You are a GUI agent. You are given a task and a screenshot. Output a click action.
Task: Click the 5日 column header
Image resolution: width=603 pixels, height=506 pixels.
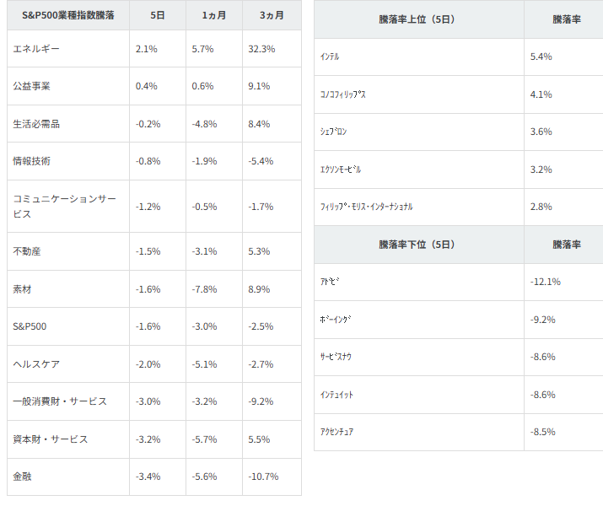click(157, 16)
